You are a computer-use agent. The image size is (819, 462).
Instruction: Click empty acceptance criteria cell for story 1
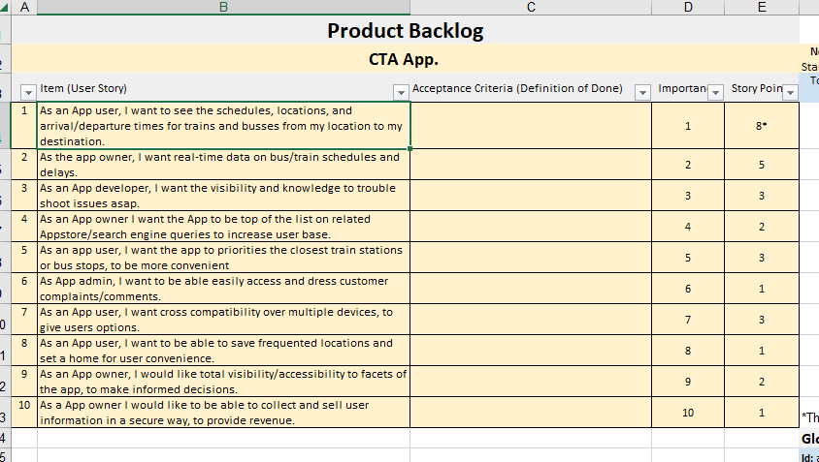click(531, 126)
